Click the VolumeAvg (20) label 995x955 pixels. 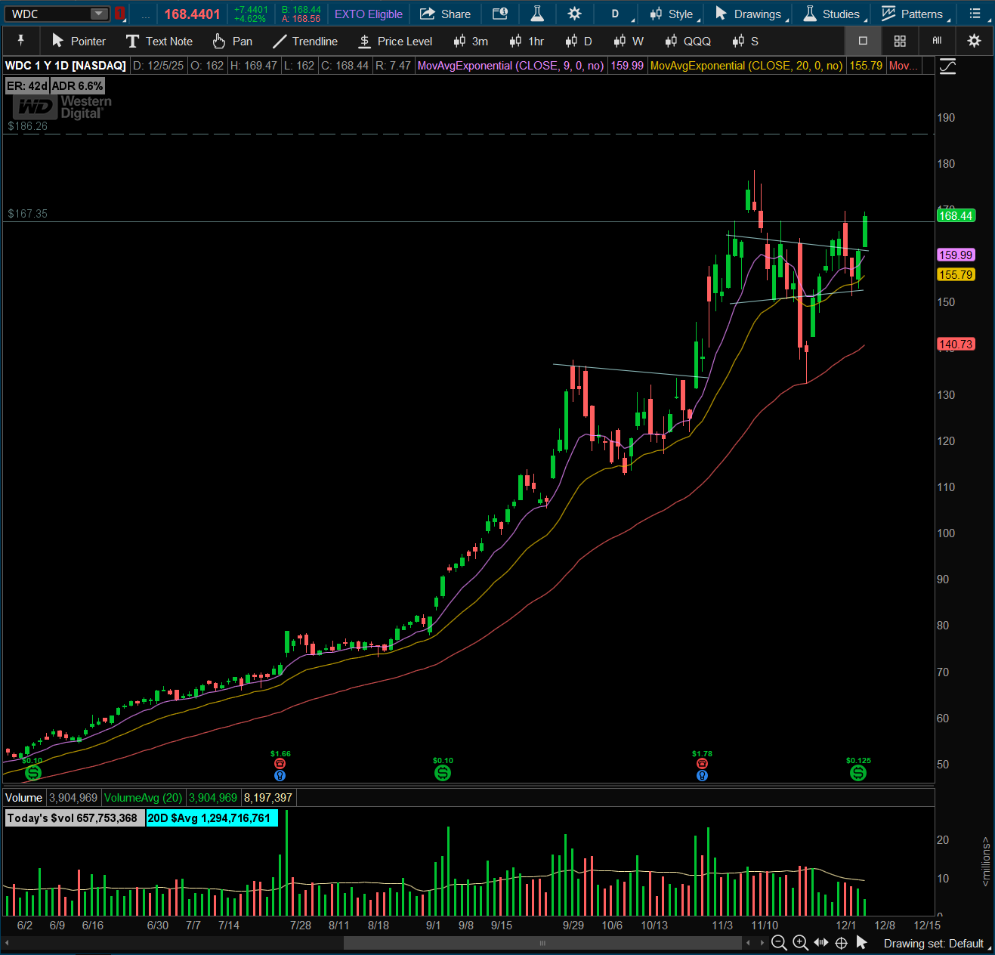144,798
